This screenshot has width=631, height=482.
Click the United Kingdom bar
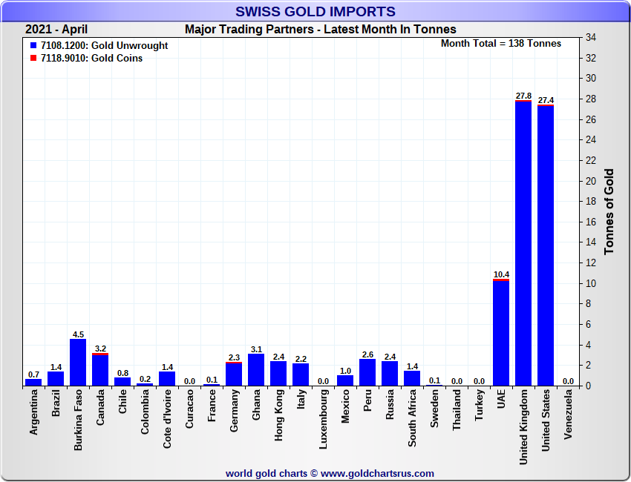click(x=523, y=243)
